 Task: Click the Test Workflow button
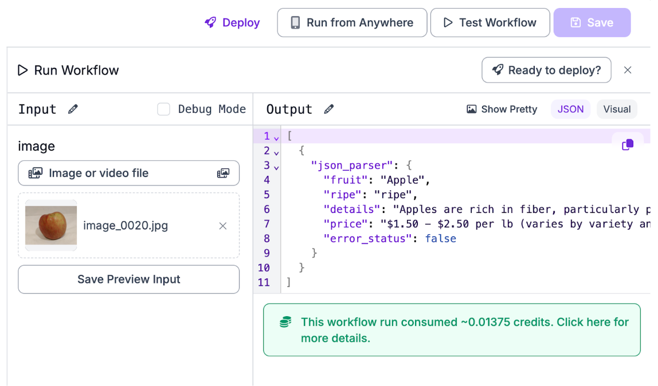[x=490, y=23]
